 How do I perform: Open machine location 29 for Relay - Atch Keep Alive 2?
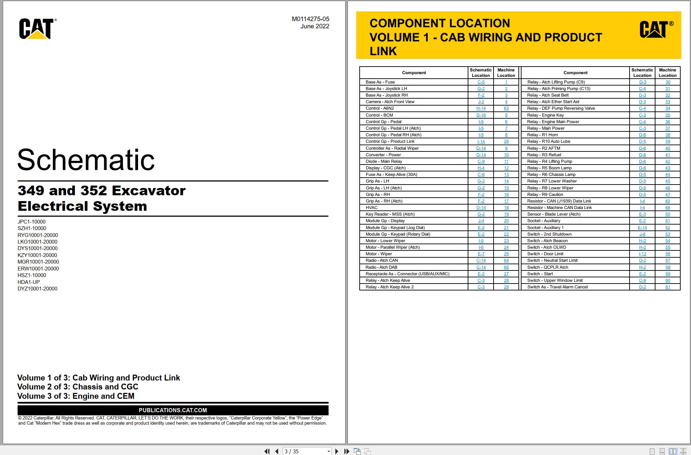click(506, 287)
